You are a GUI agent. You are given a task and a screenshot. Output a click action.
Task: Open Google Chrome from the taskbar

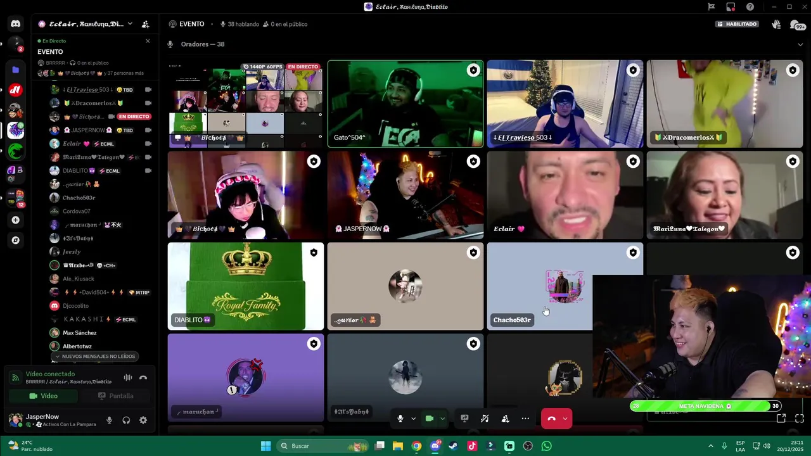pos(416,446)
